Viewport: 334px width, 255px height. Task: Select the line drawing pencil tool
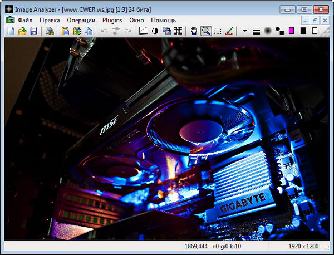229,31
